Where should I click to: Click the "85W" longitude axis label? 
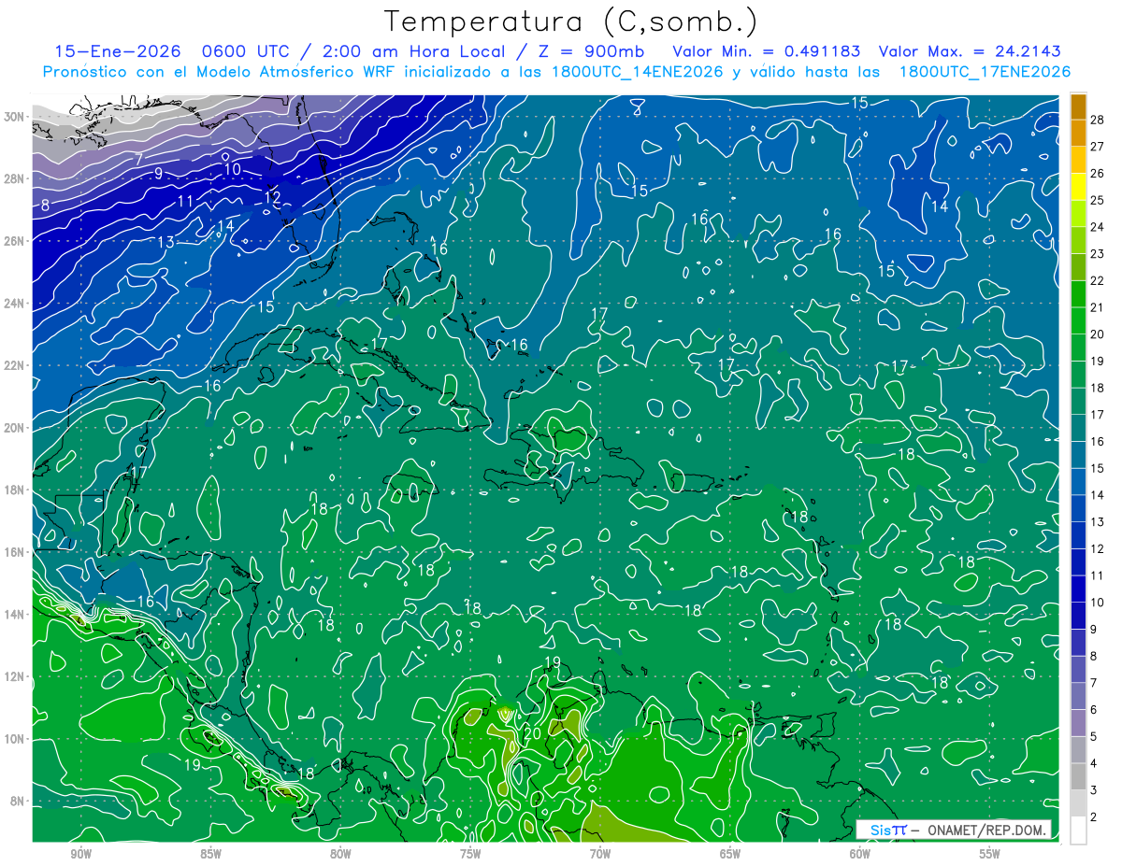[210, 854]
